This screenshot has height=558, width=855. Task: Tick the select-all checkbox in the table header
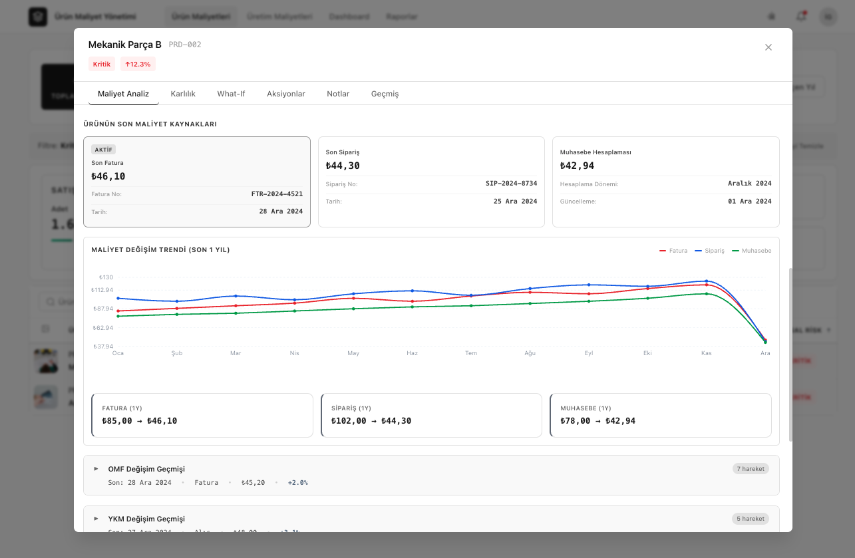45,329
